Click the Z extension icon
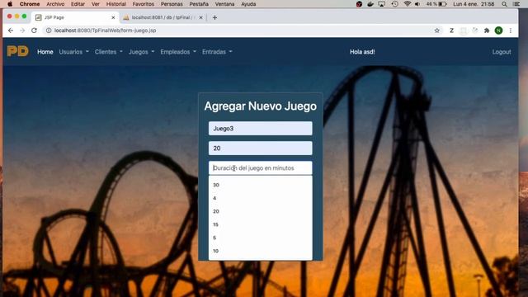This screenshot has height=297, width=528. 451,31
